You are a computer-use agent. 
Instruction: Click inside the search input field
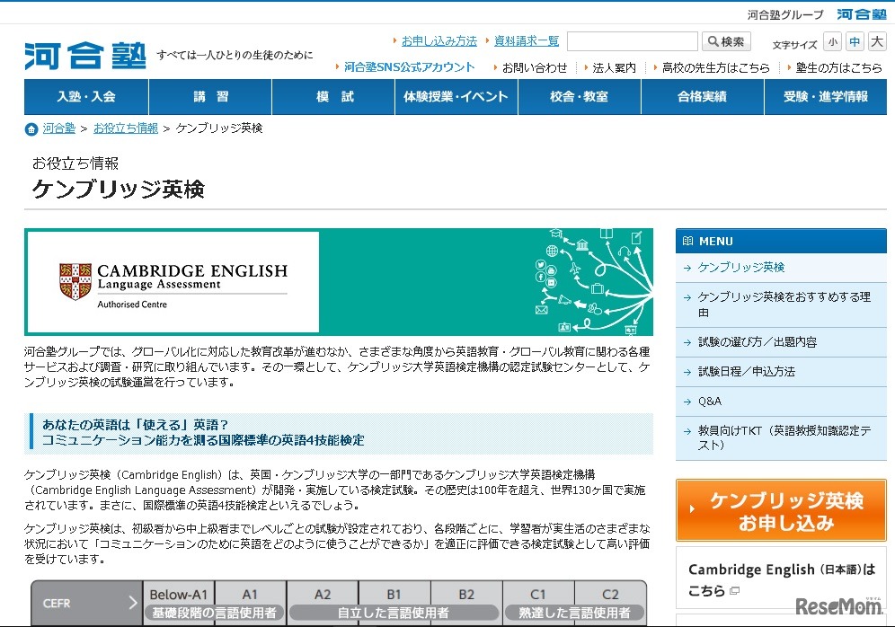click(633, 40)
